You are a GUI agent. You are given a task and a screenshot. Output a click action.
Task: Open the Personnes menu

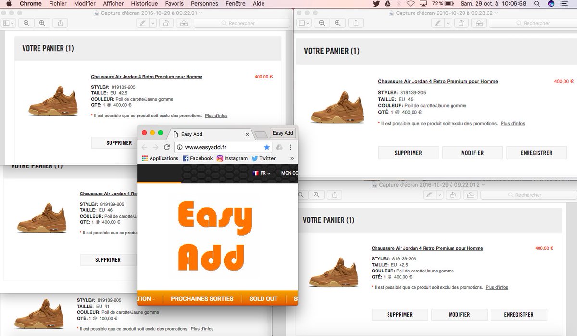(x=205, y=4)
